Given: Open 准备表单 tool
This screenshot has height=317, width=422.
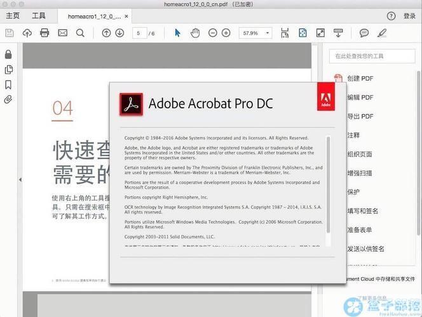Looking at the screenshot, I should (360, 230).
